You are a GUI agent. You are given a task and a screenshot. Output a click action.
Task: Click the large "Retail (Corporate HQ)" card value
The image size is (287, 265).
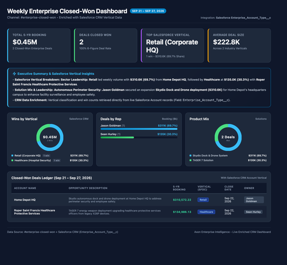172,46
